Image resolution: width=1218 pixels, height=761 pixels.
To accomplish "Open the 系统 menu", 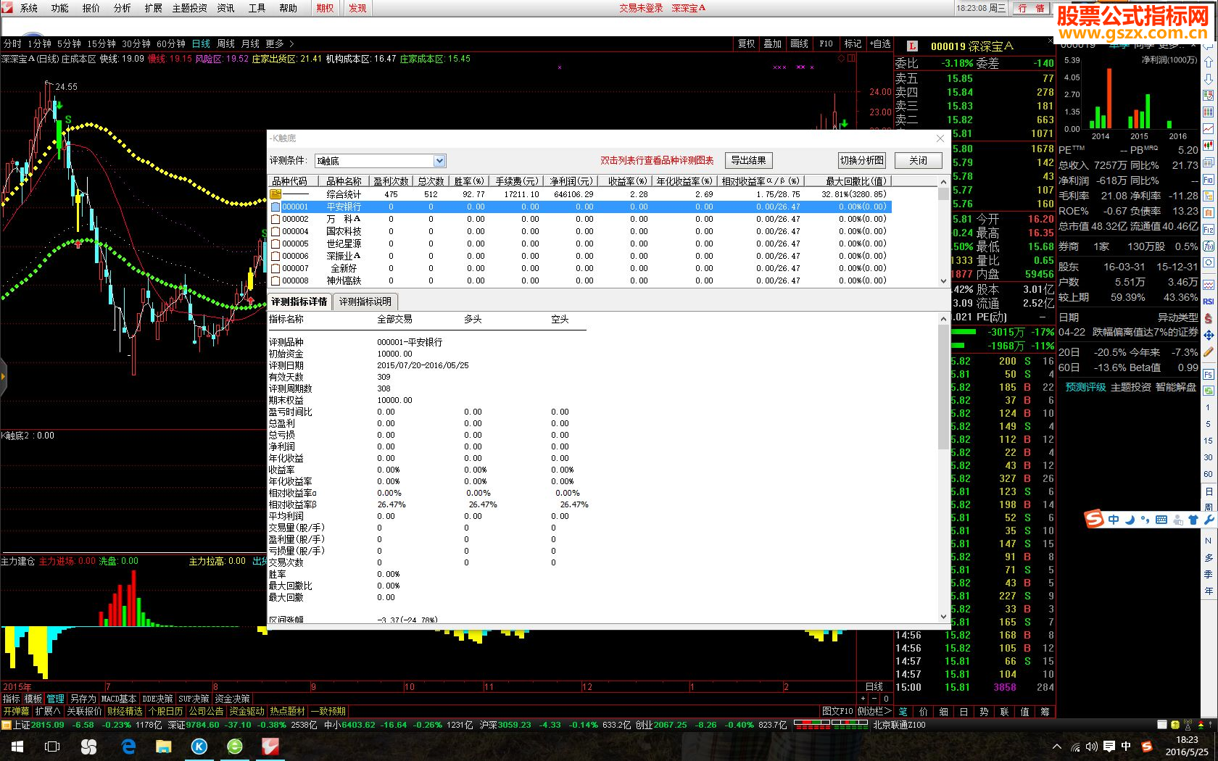I will [29, 8].
